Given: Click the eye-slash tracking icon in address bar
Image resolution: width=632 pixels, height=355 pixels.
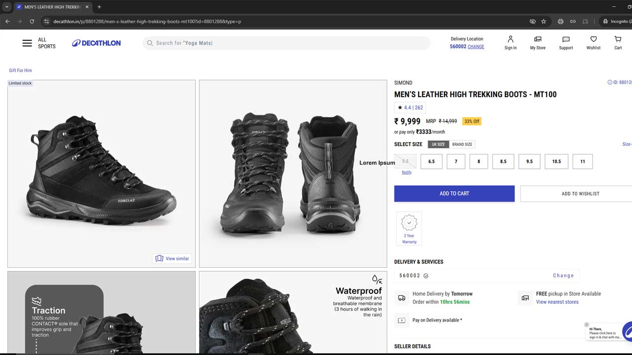Looking at the screenshot, I should [x=532, y=21].
